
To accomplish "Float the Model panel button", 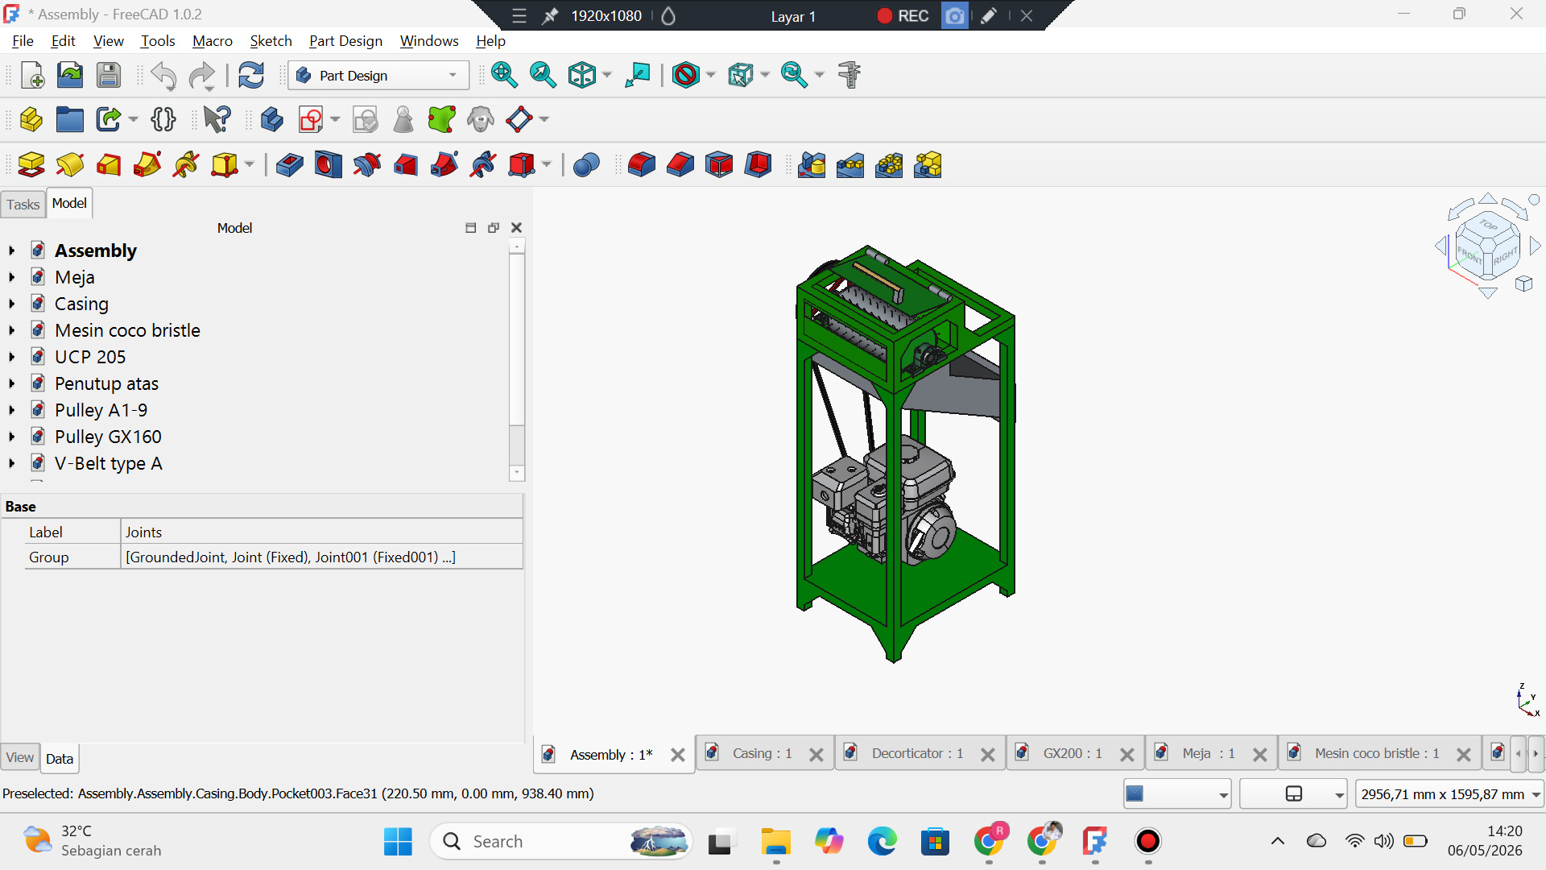I will click(x=494, y=228).
